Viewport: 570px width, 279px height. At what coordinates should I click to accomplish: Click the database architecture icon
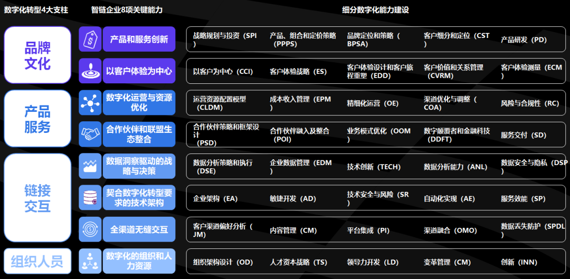pos(90,198)
